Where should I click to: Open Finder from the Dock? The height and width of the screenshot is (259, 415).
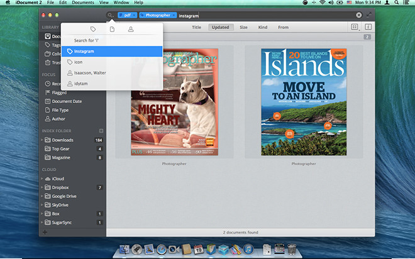124,249
